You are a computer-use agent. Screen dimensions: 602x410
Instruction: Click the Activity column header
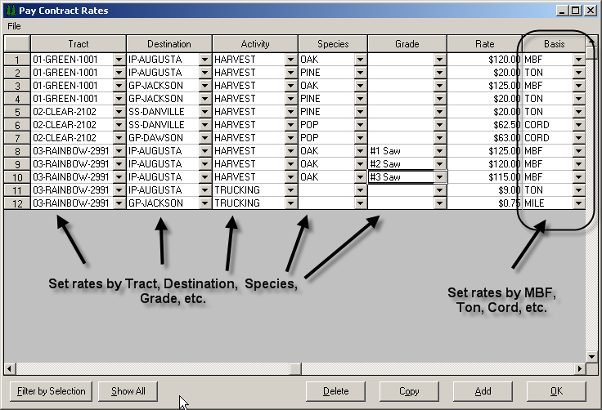pyautogui.click(x=255, y=44)
